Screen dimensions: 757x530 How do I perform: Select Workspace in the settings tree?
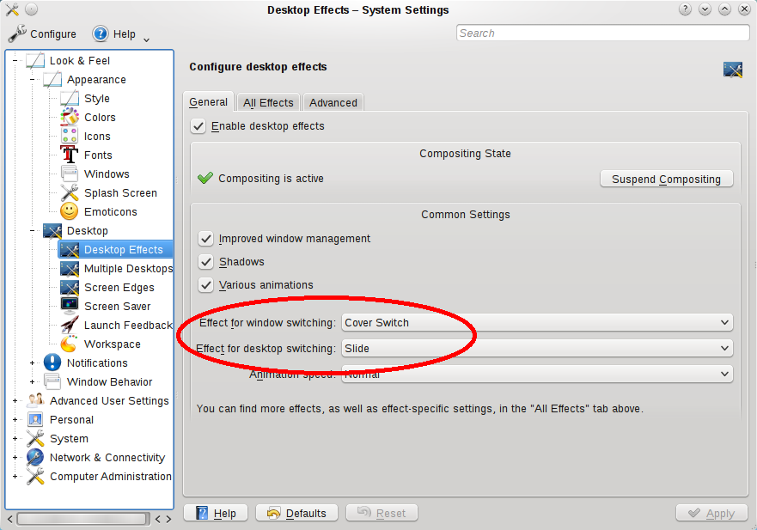(113, 344)
